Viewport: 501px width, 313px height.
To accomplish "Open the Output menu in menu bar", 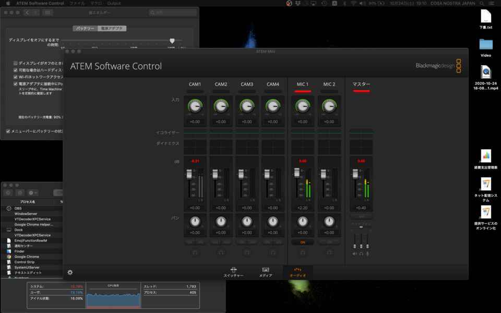I will (114, 3).
